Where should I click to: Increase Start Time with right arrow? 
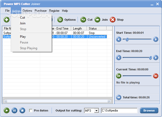click(156, 39)
